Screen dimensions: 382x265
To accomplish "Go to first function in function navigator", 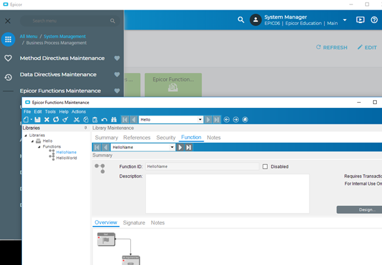I will coord(97,148).
